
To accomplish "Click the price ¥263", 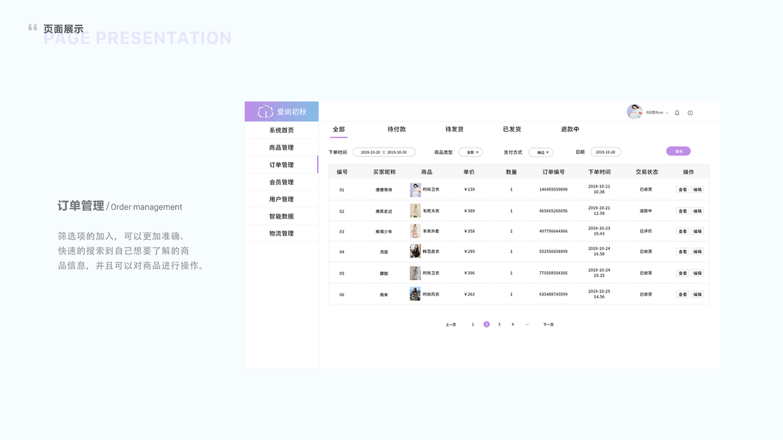I will click(x=470, y=294).
